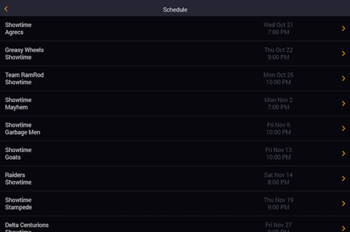Open chevron for Showtime vs Mayhem game
This screenshot has width=350, height=232.
pos(343,103)
